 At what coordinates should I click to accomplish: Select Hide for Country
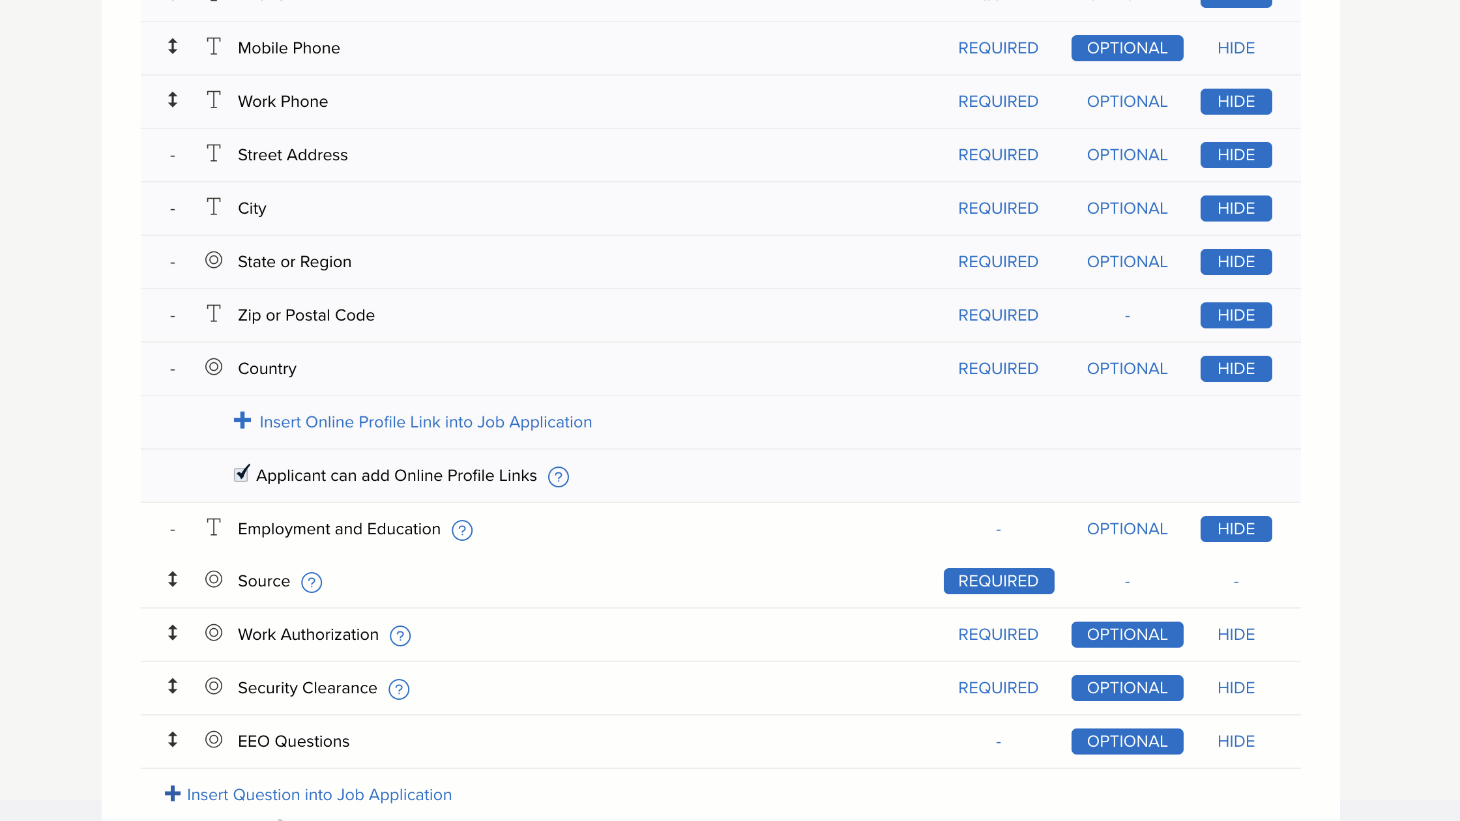[x=1236, y=369]
